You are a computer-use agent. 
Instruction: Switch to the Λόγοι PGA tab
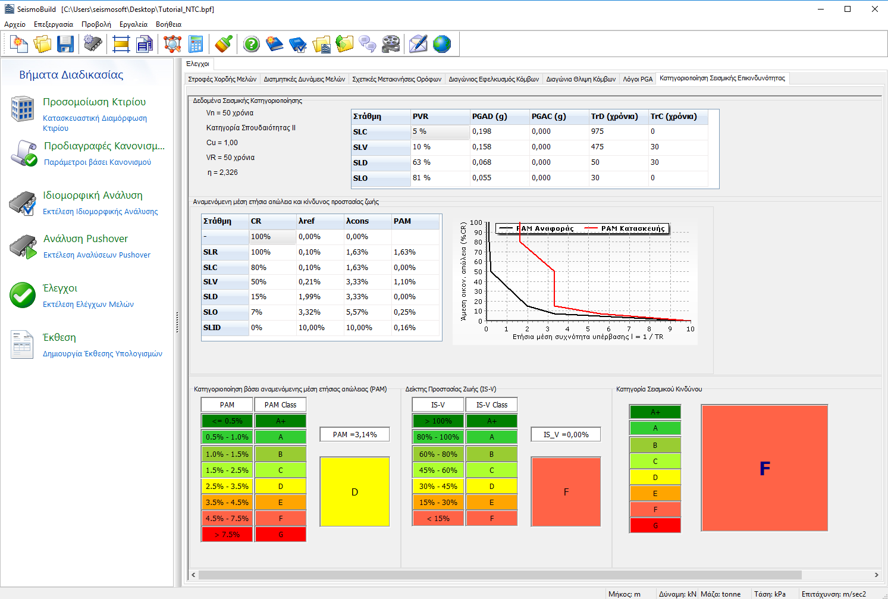click(x=638, y=79)
